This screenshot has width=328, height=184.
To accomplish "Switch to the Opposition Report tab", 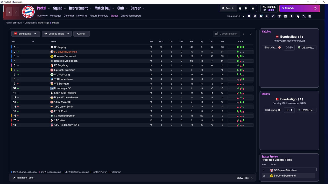I will 131,16.
